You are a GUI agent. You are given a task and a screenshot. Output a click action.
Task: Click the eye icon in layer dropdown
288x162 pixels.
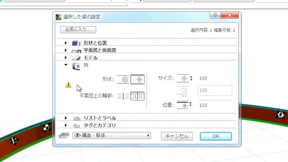coord(77,135)
